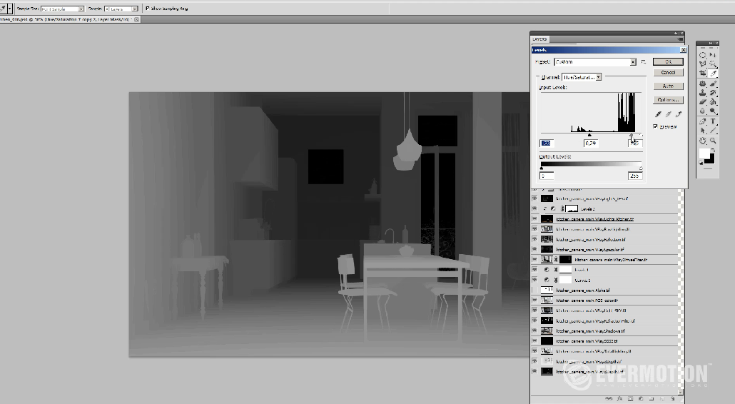Pick the gray point eyedropper in Levels
This screenshot has height=404, width=735.
pyautogui.click(x=668, y=114)
